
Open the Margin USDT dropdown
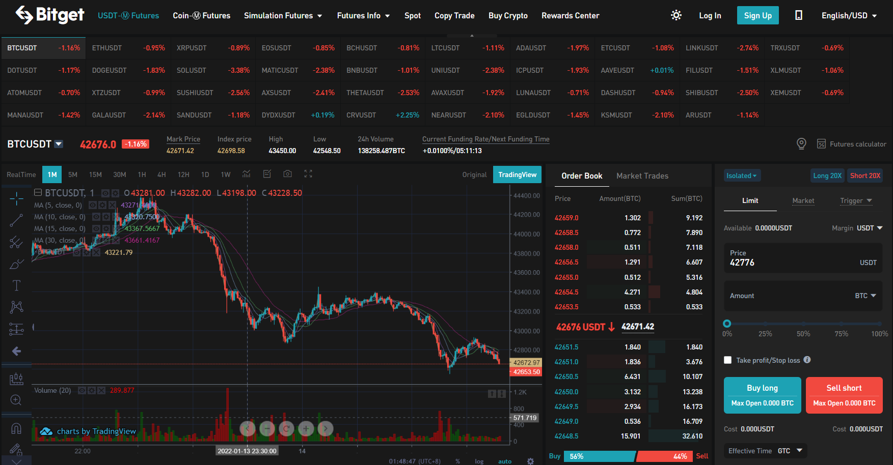click(x=870, y=228)
